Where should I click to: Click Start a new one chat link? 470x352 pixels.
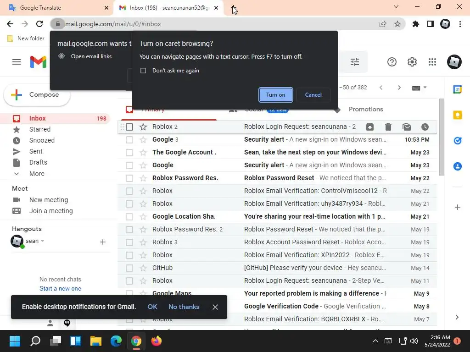60,289
